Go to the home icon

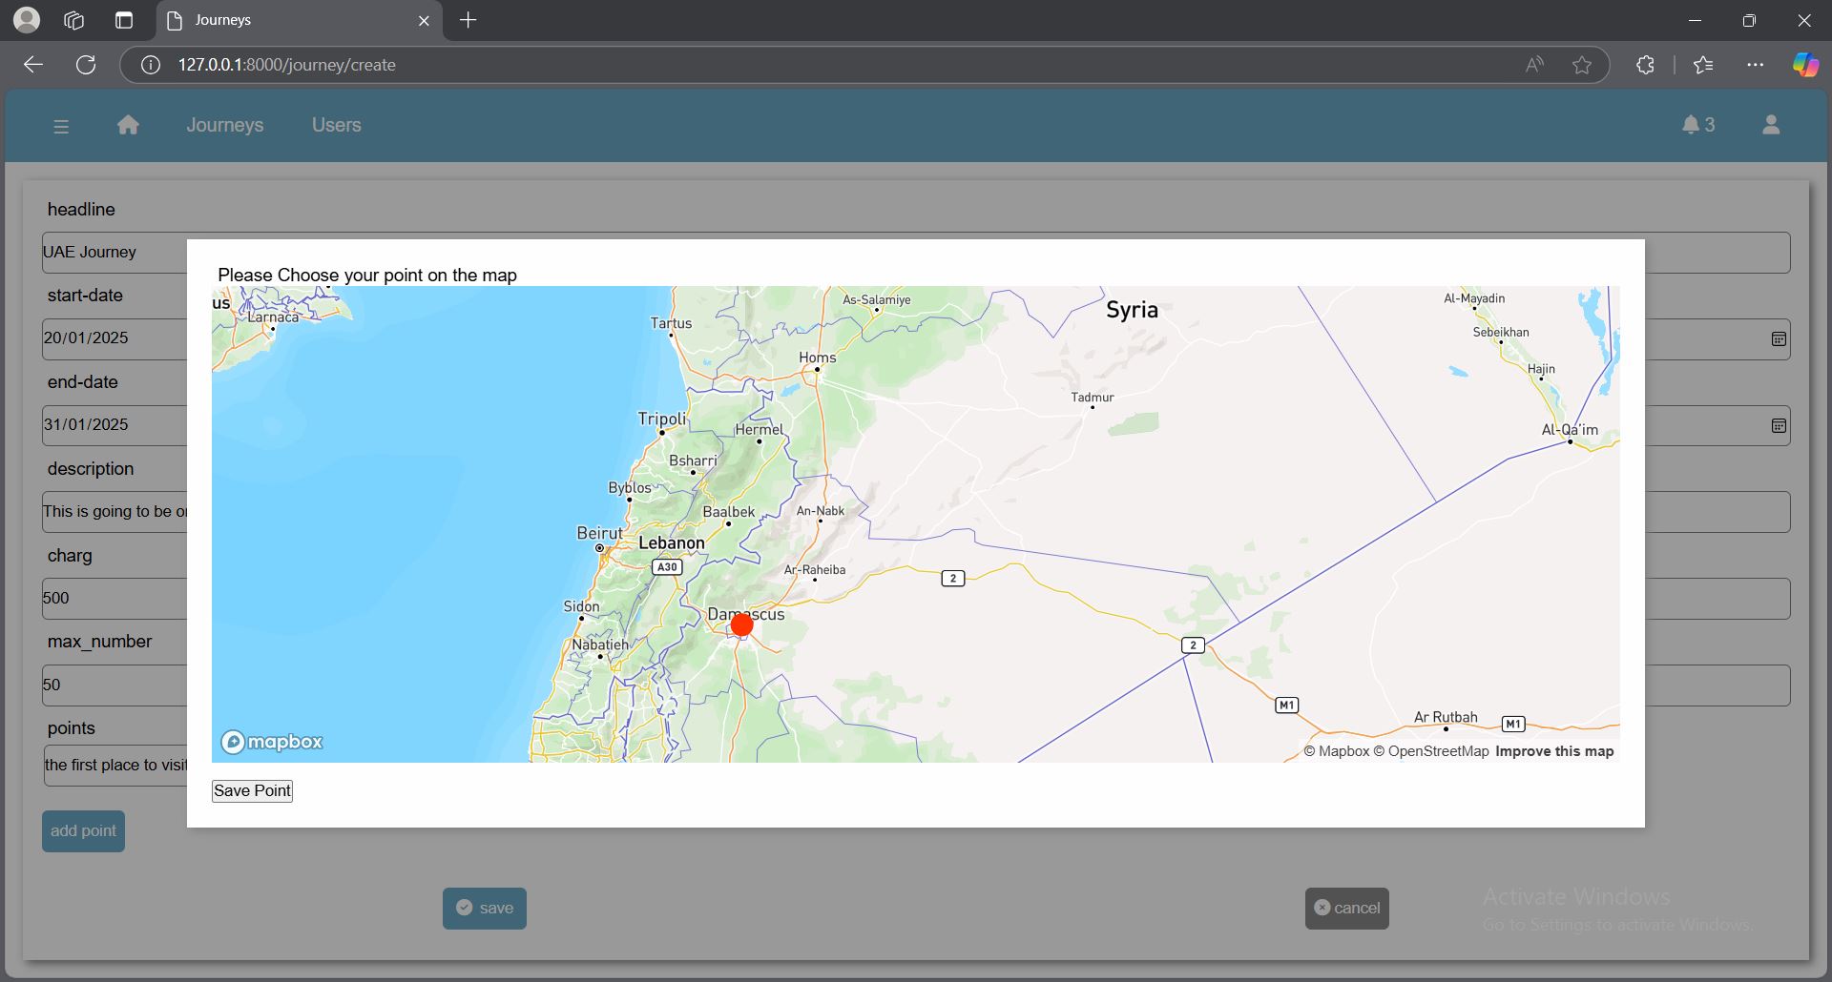pos(128,125)
